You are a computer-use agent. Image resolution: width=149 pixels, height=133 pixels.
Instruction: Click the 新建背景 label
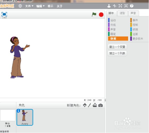[5, 131]
